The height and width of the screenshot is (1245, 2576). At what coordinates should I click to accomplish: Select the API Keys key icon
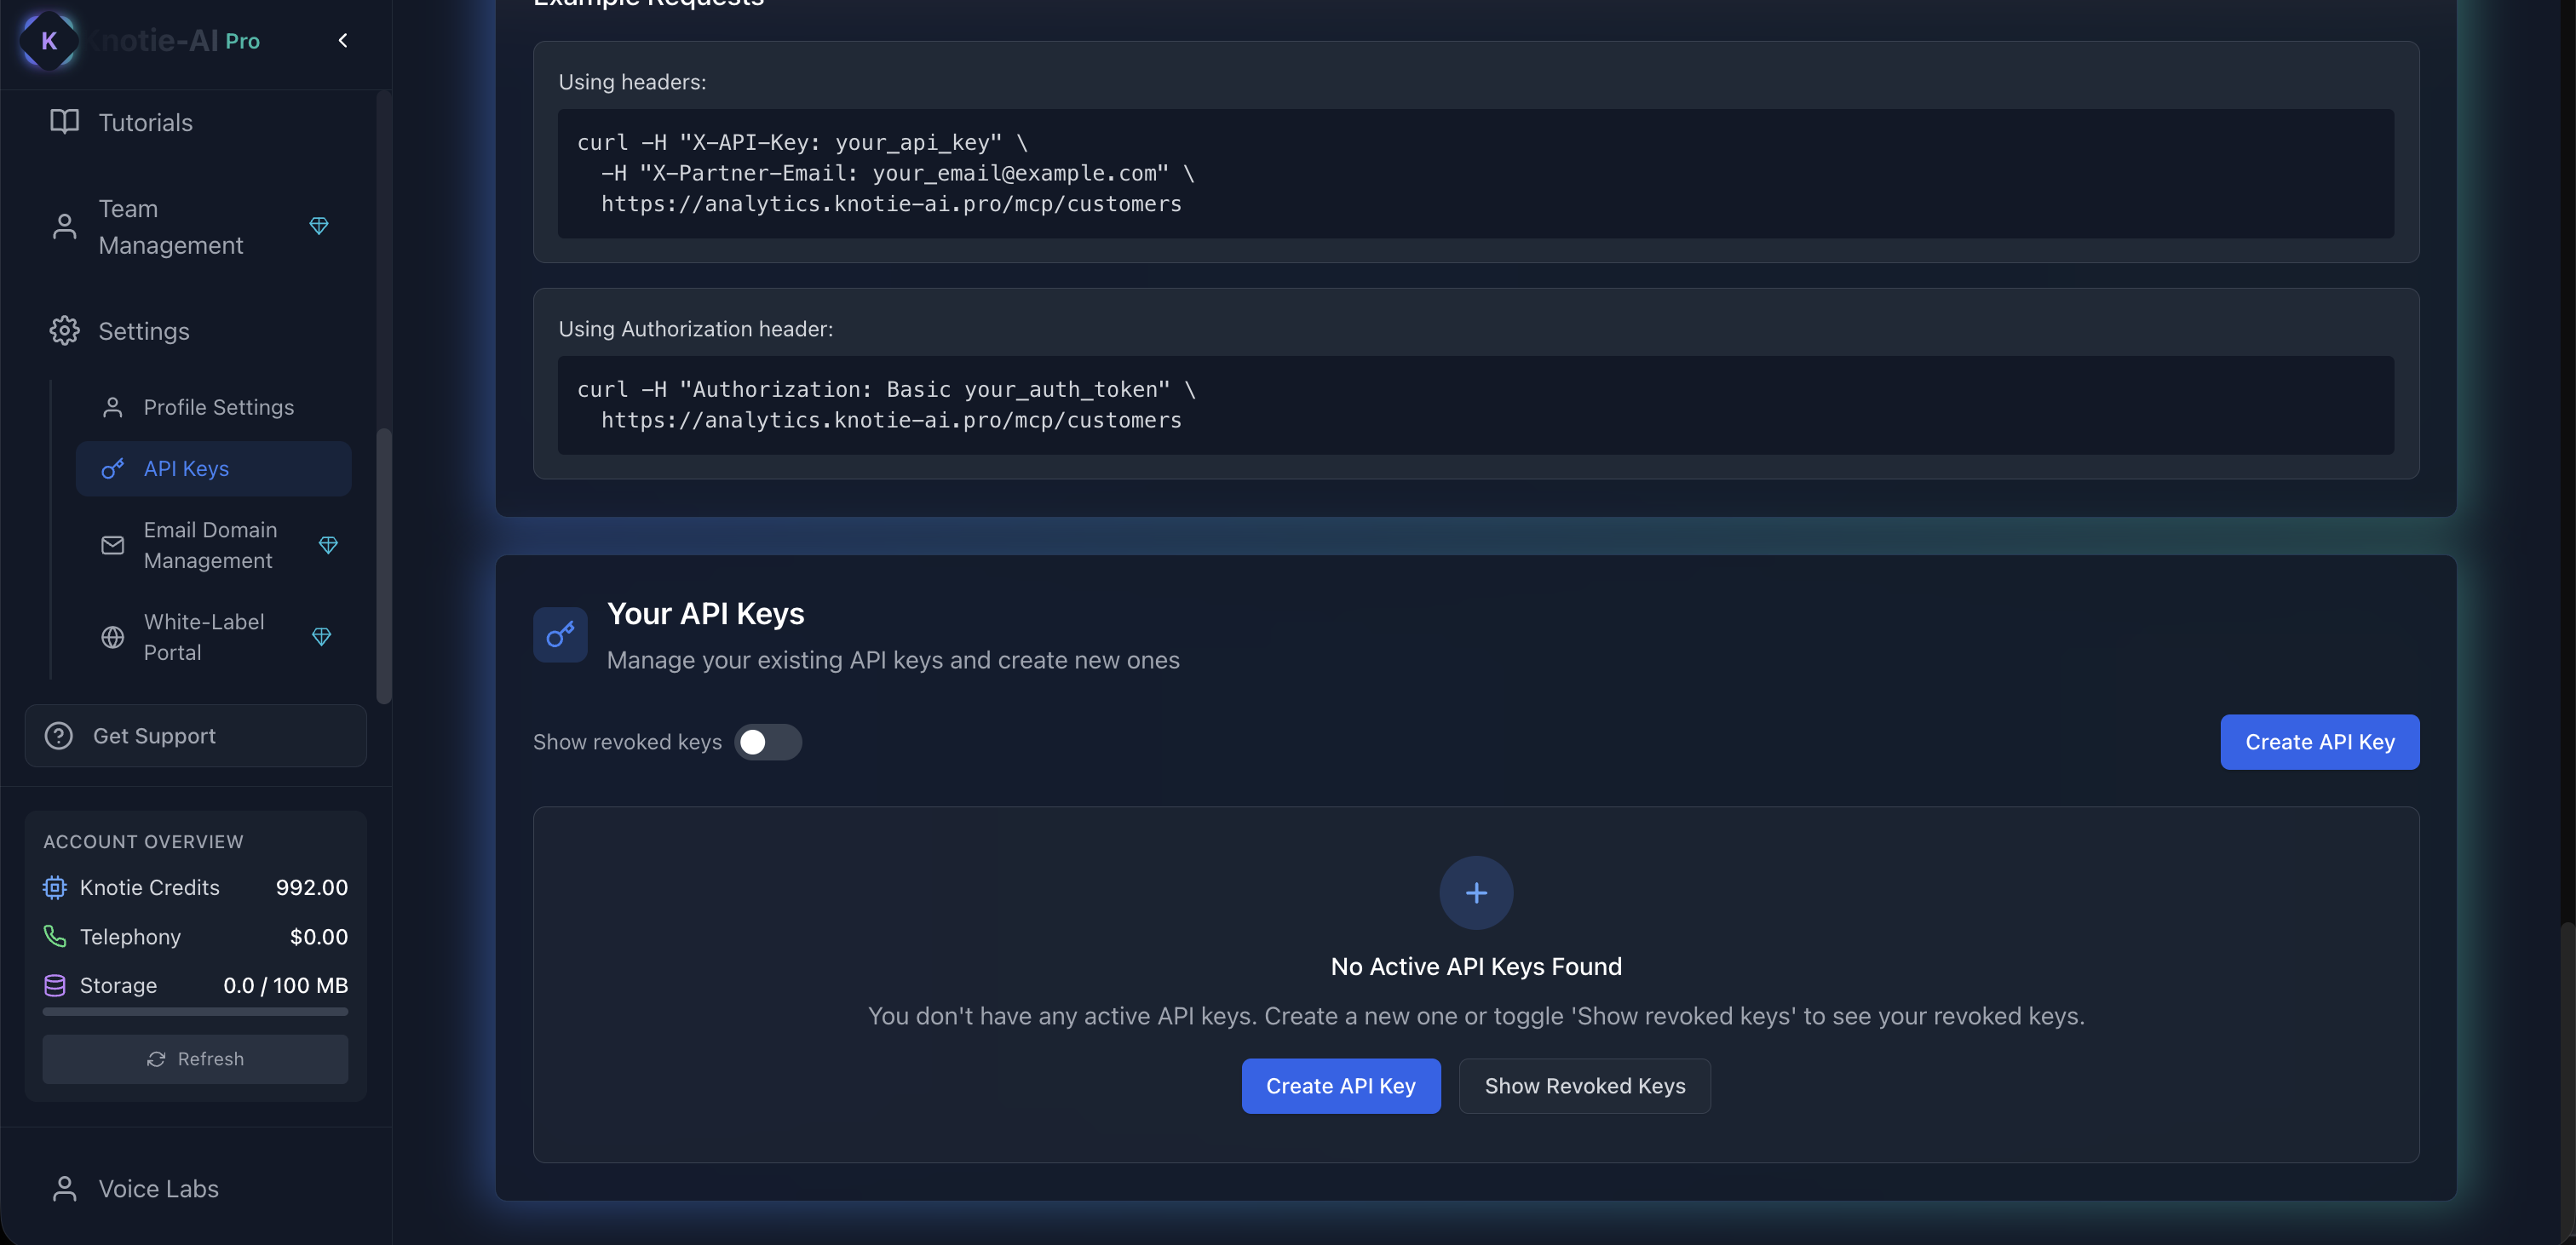click(x=113, y=468)
